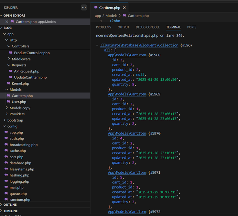Switch to the PROBLEMS panel tab

point(103,27)
